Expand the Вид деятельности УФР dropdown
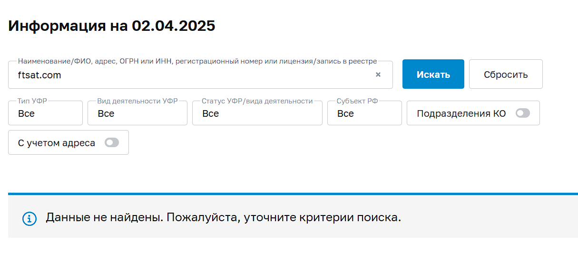This screenshot has height=262, width=578. click(x=137, y=113)
